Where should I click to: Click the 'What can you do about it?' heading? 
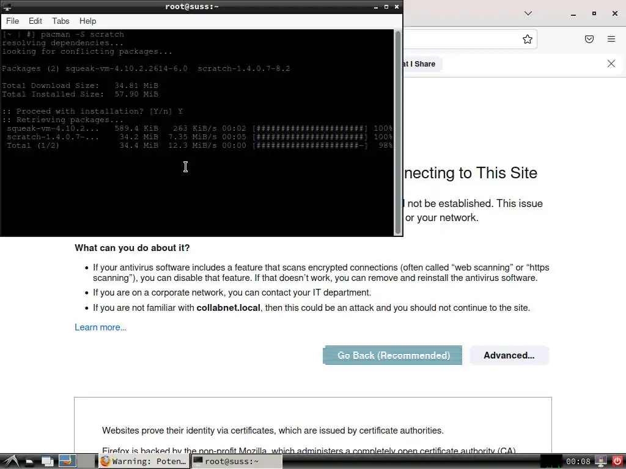click(x=132, y=248)
